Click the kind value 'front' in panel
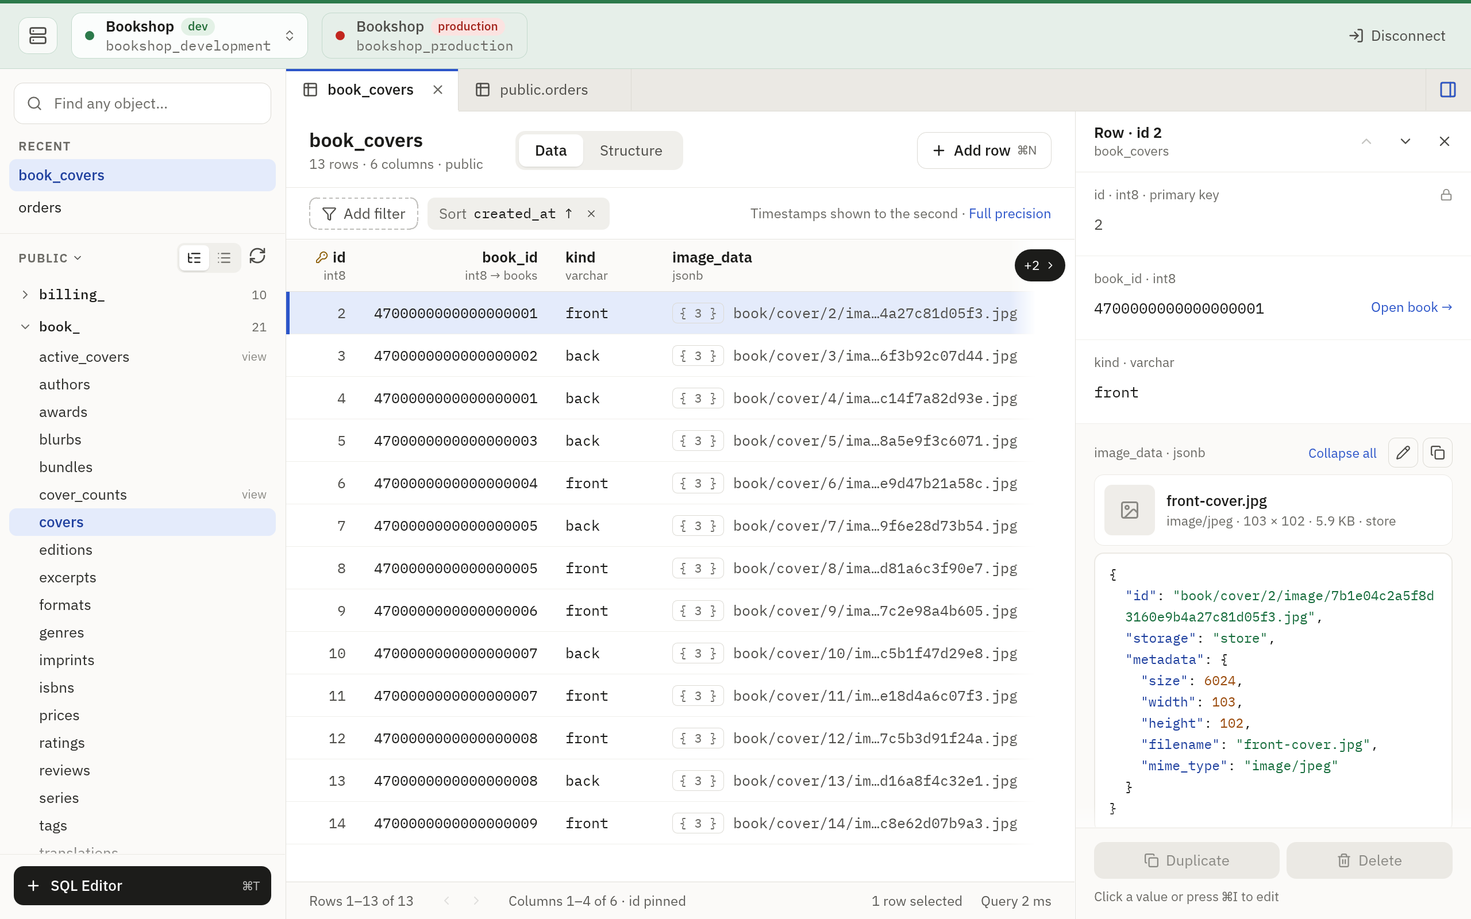Screen dimensions: 1471x919 pyautogui.click(x=1116, y=393)
